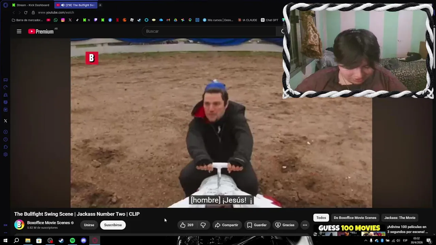Open a new browser tab with plus
The height and width of the screenshot is (245, 436).
click(100, 5)
